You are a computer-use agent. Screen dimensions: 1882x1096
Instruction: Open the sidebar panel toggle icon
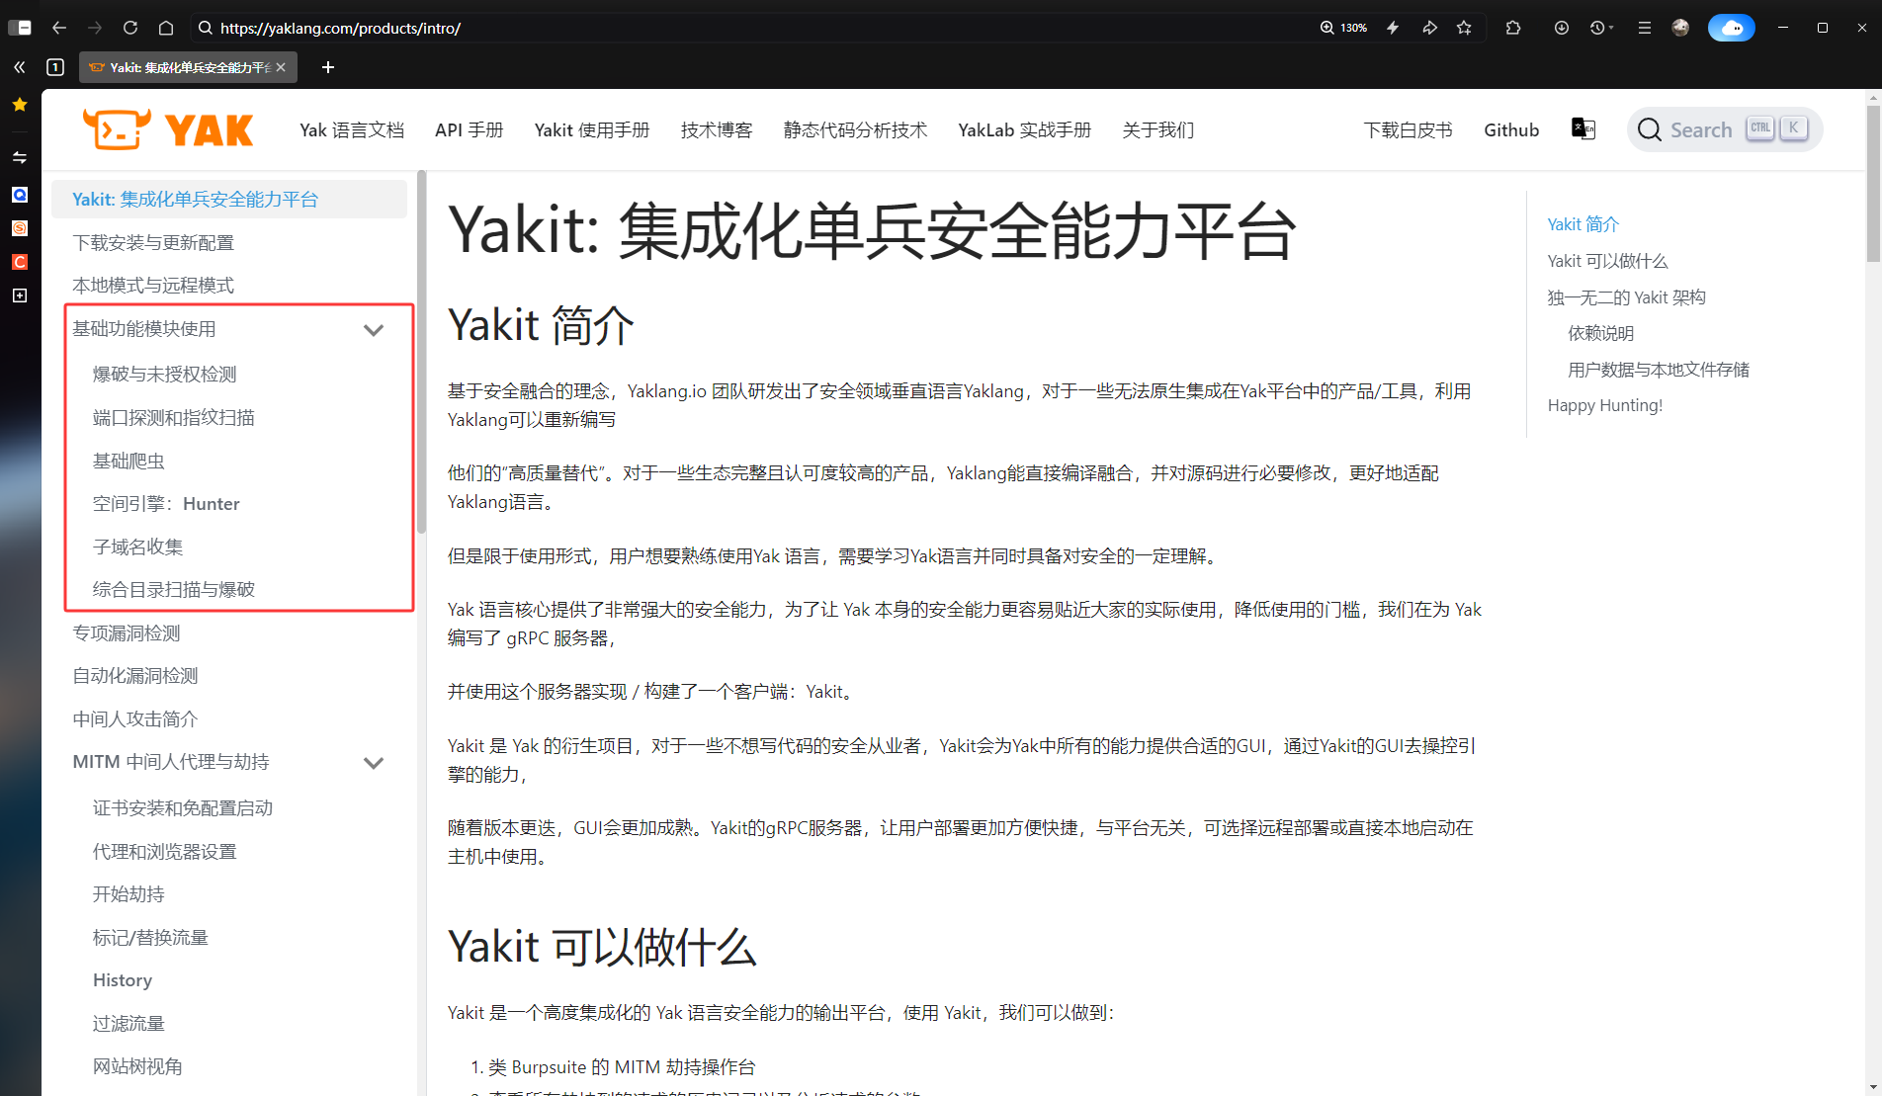(20, 28)
